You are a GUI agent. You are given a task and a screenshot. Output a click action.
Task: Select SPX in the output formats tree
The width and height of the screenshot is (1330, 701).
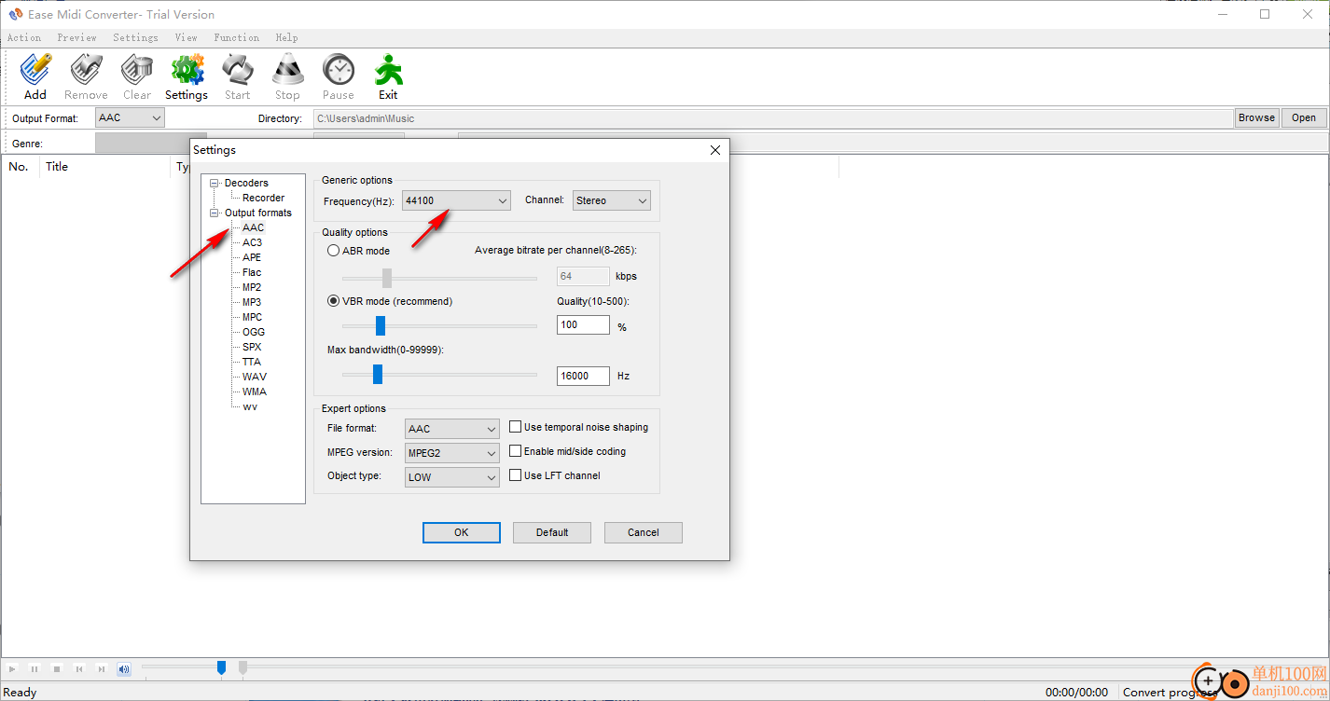252,347
